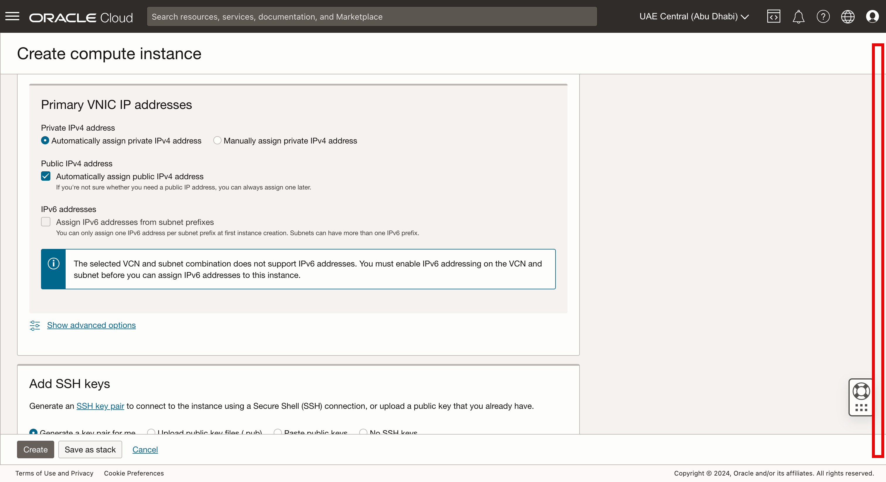This screenshot has height=482, width=886.
Task: Click the life ring support widget
Action: 861,391
